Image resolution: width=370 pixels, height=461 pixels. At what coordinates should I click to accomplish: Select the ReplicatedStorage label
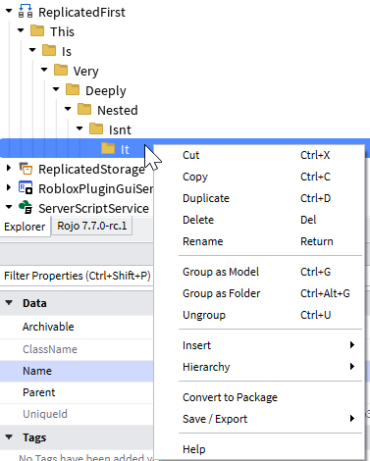click(91, 170)
